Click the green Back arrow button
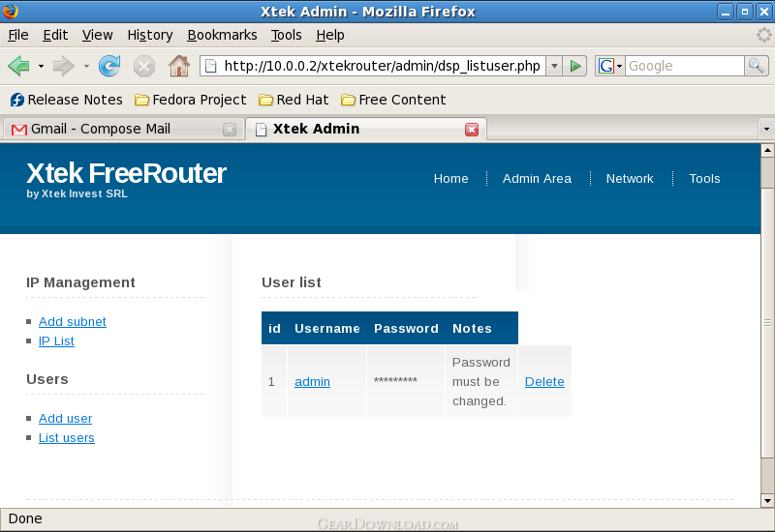The width and height of the screenshot is (775, 532). click(x=18, y=66)
